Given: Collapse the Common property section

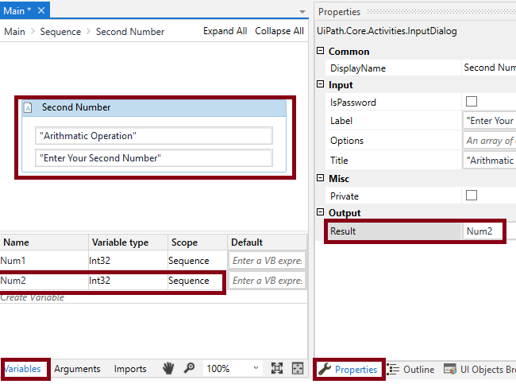Looking at the screenshot, I should point(320,51).
